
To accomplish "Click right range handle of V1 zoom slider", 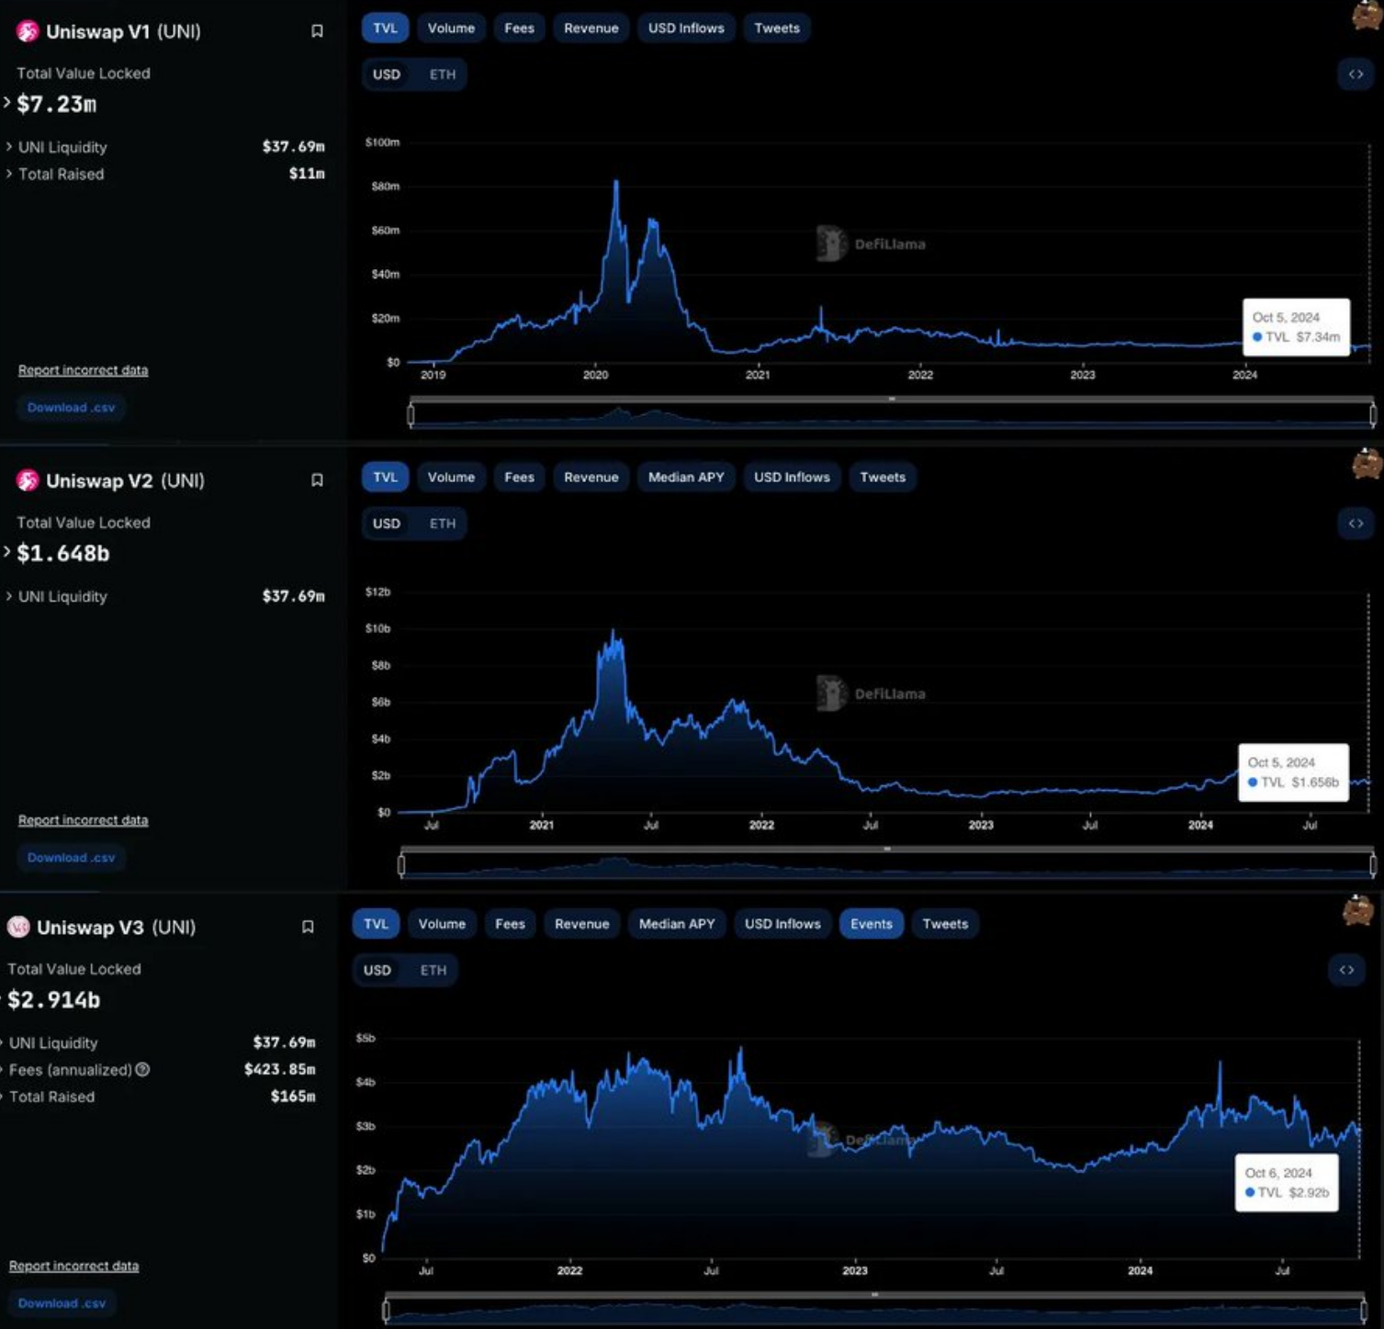I will (x=1373, y=416).
